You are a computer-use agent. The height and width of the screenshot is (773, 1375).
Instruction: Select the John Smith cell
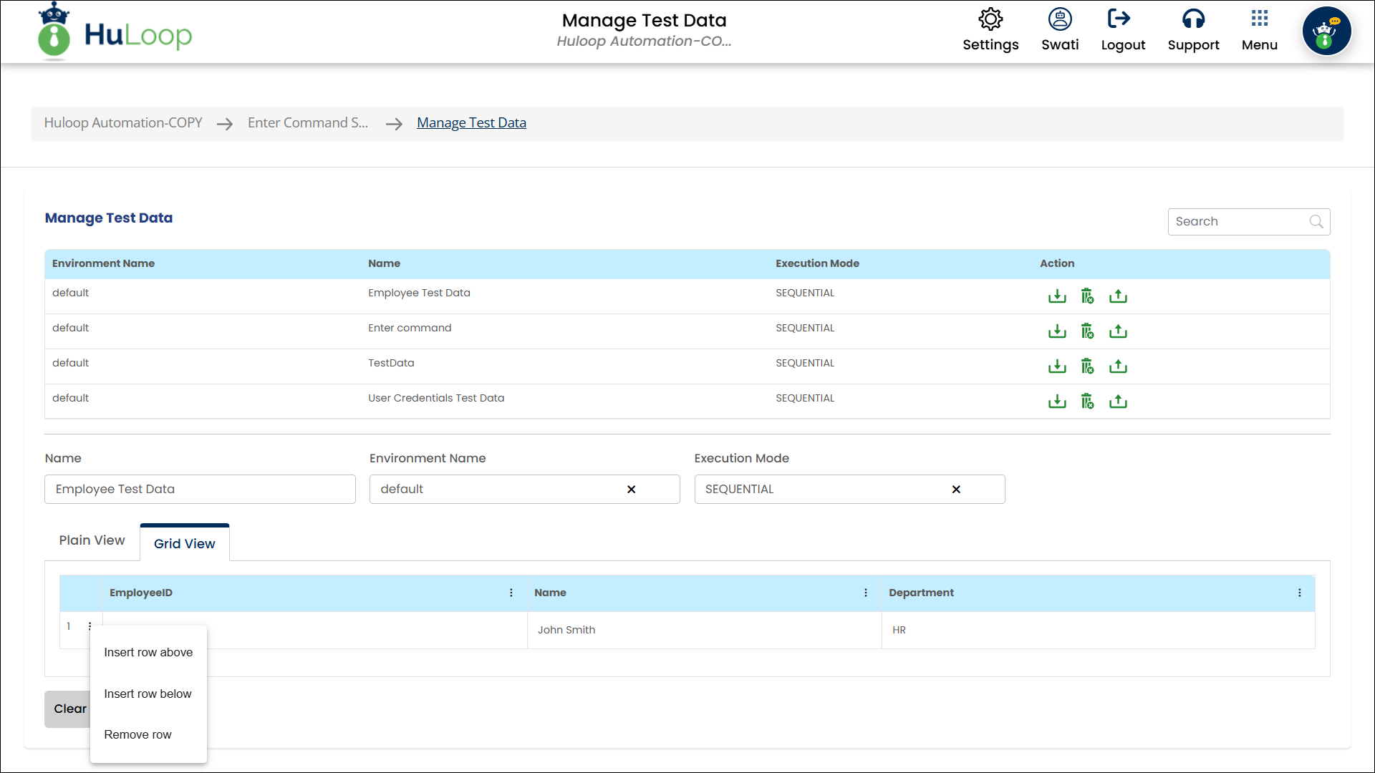coord(704,630)
